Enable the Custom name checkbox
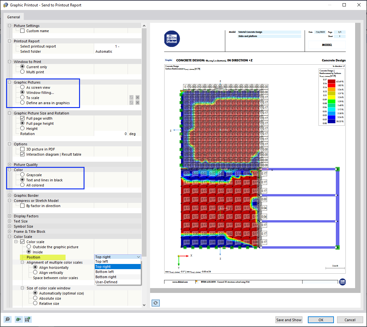Screen dimensions: 367x327 (22, 31)
